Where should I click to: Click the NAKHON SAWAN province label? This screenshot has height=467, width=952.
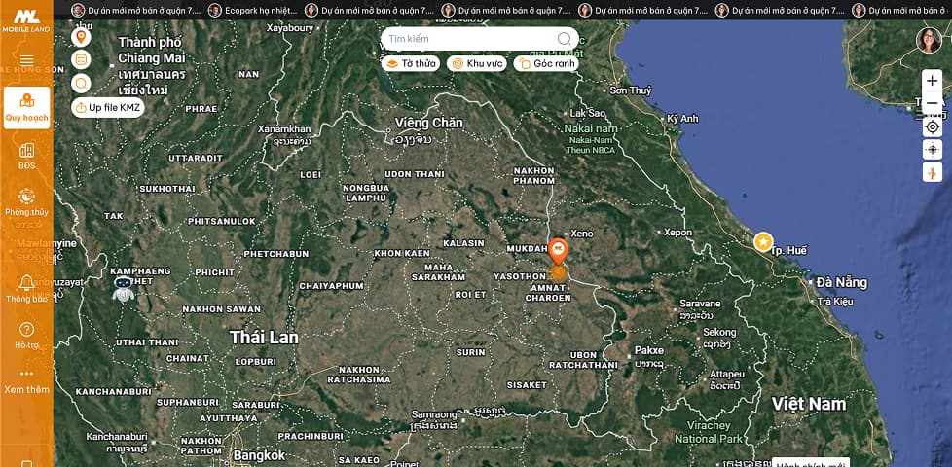222,309
